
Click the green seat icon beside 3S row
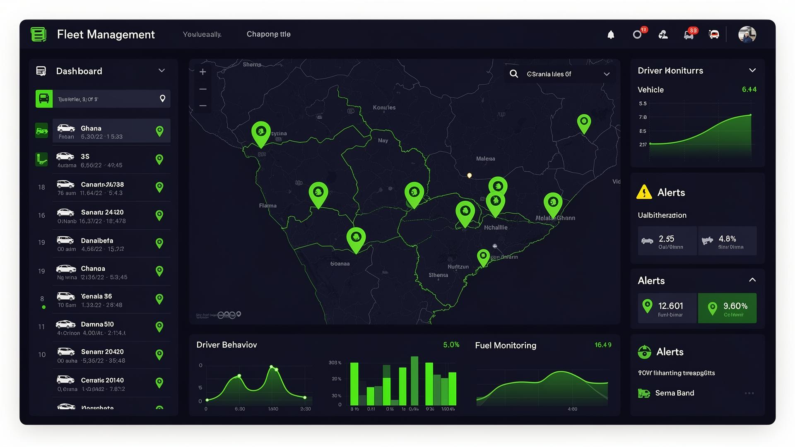(41, 159)
